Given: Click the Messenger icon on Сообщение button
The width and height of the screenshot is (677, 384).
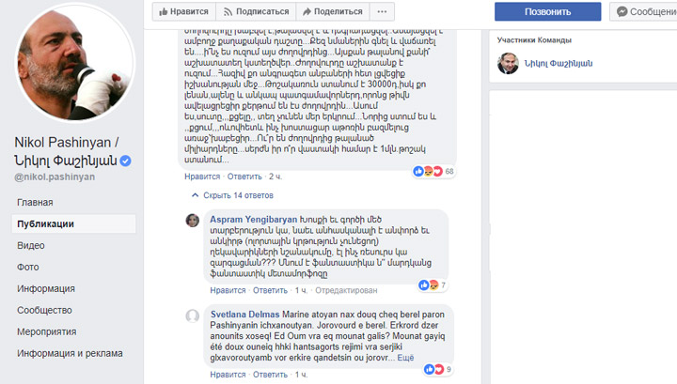Looking at the screenshot, I should pyautogui.click(x=622, y=12).
